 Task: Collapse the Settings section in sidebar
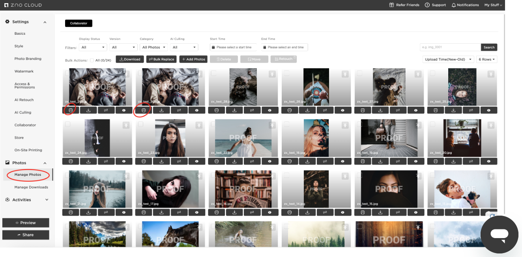click(45, 22)
